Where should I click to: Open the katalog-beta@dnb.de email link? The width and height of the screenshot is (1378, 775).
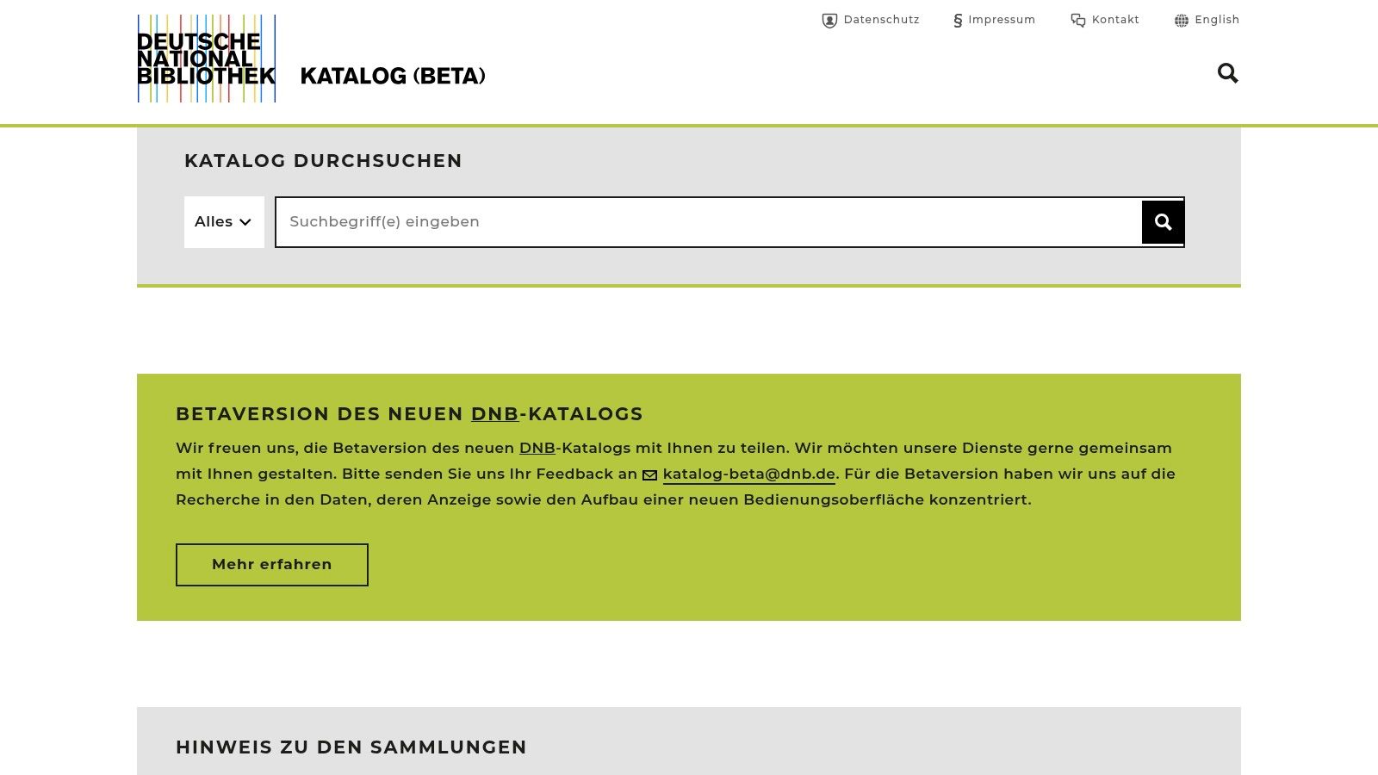click(x=748, y=474)
